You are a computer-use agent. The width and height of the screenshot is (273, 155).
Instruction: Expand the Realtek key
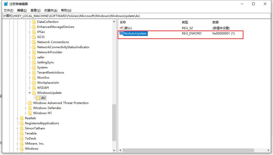tap(17, 118)
